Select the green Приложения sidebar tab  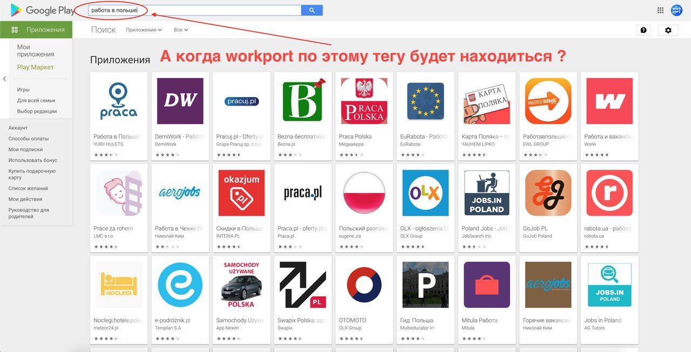[x=36, y=30]
